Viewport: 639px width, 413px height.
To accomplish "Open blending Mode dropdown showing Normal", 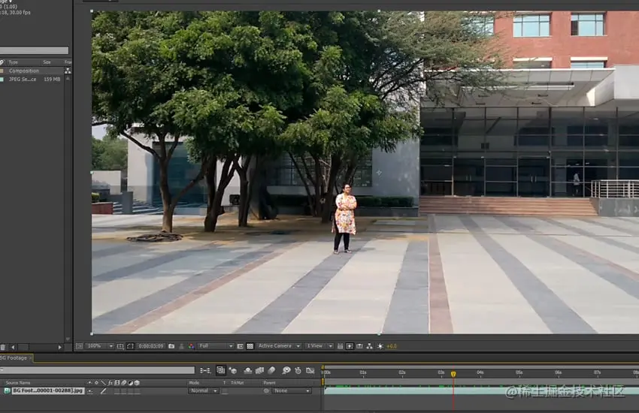I will (x=204, y=390).
